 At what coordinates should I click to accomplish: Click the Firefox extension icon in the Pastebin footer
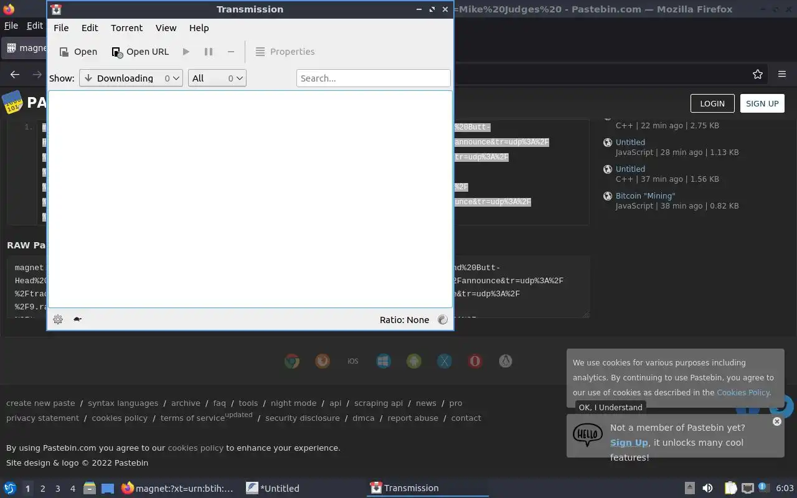pos(323,361)
